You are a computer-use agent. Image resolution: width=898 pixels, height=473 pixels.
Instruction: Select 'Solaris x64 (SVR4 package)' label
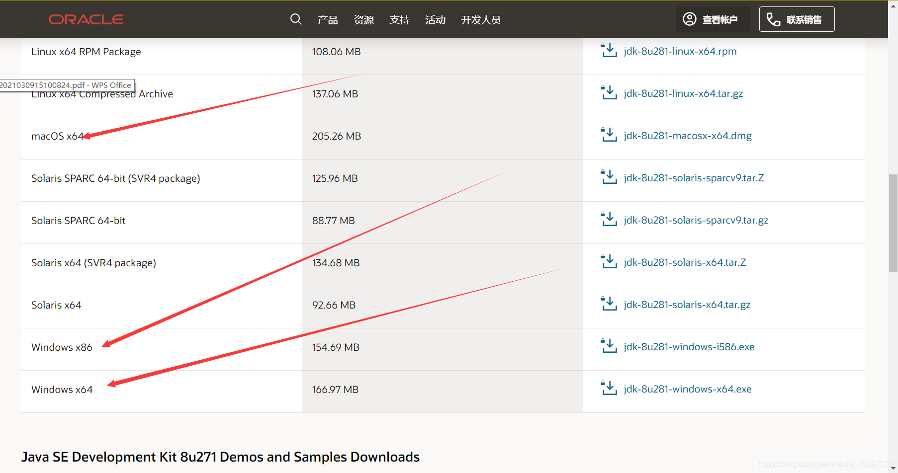93,263
